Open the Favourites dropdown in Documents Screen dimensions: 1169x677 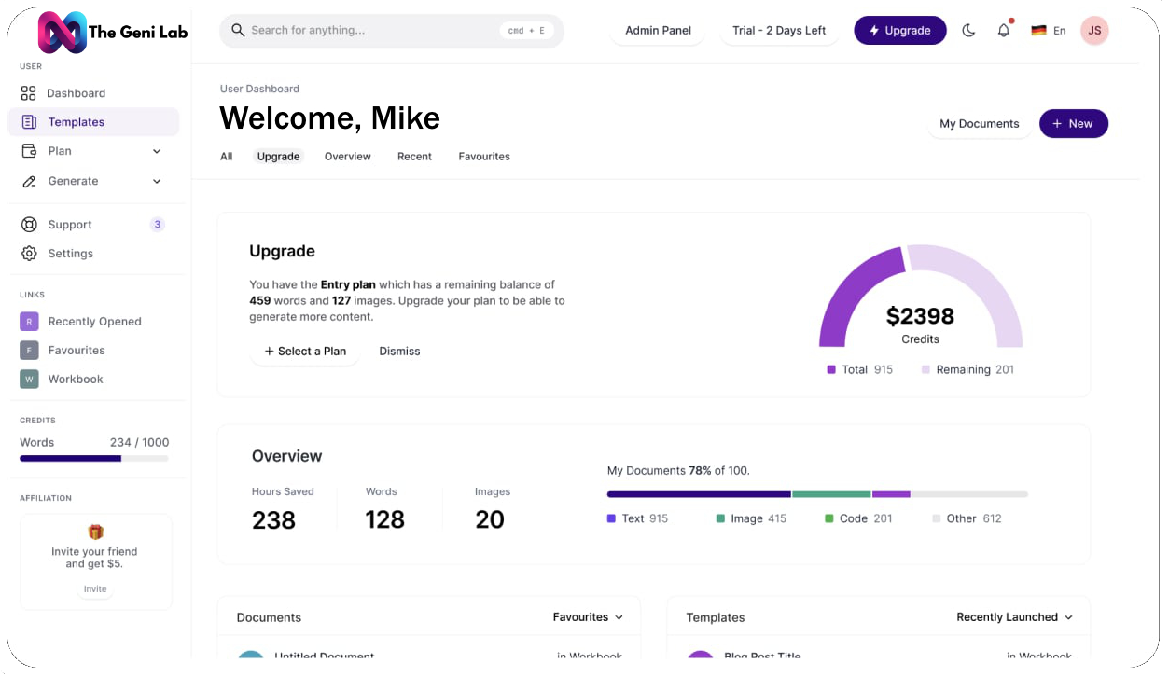click(x=588, y=617)
